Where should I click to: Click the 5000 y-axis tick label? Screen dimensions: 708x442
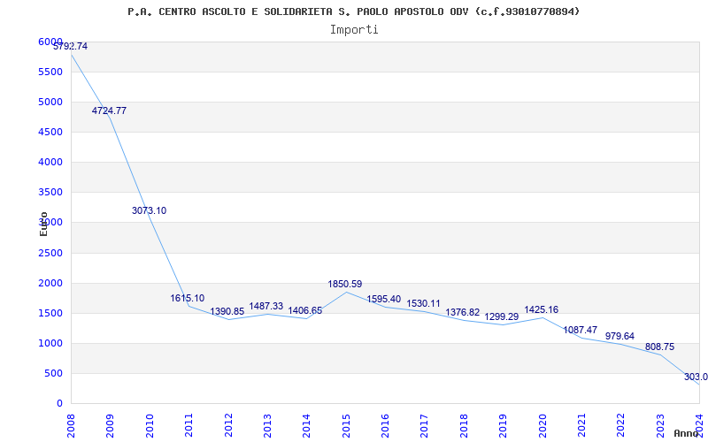tap(50, 102)
